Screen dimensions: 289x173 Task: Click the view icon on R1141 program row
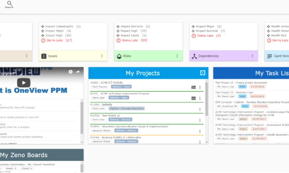point(193,98)
